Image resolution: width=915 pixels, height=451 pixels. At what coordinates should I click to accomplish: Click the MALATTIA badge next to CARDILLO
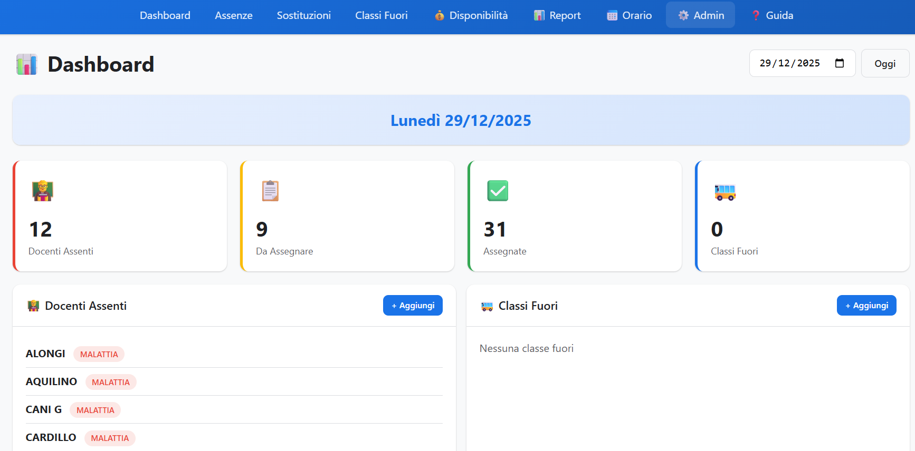(110, 438)
